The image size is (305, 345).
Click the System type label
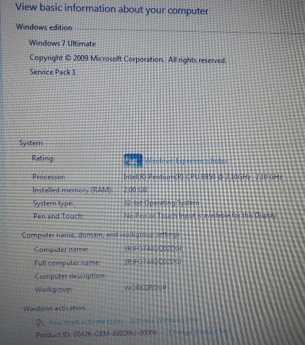tap(54, 203)
